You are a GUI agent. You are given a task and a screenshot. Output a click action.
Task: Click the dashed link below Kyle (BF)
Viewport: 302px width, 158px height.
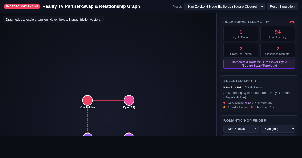coord(129,120)
